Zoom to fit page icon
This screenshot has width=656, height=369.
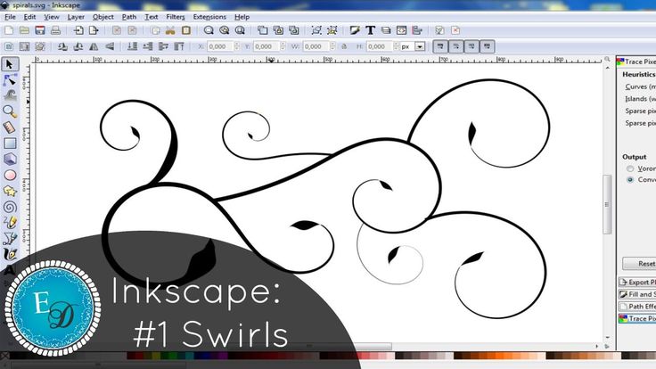click(240, 30)
